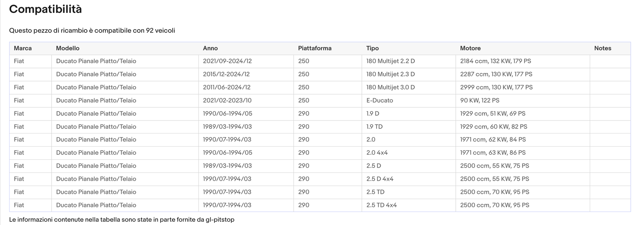Screen dimensions: 639x225
Task: Select the year cell in the 1.9 TD row
Action: click(x=246, y=127)
